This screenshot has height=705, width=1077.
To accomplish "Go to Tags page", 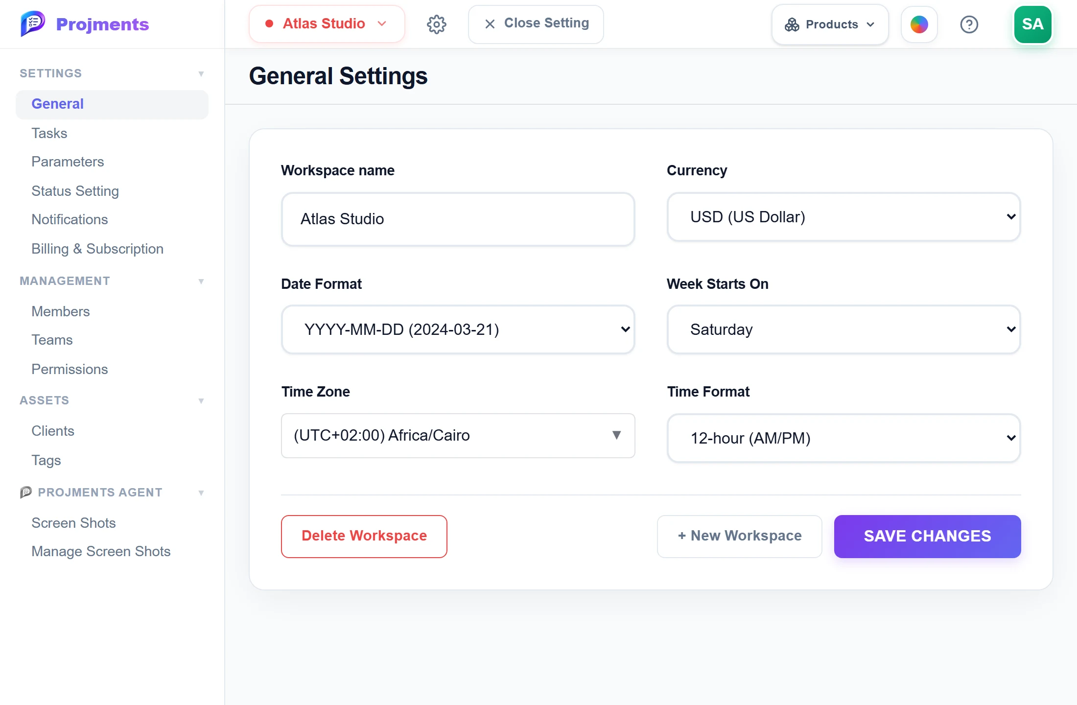I will 46,460.
